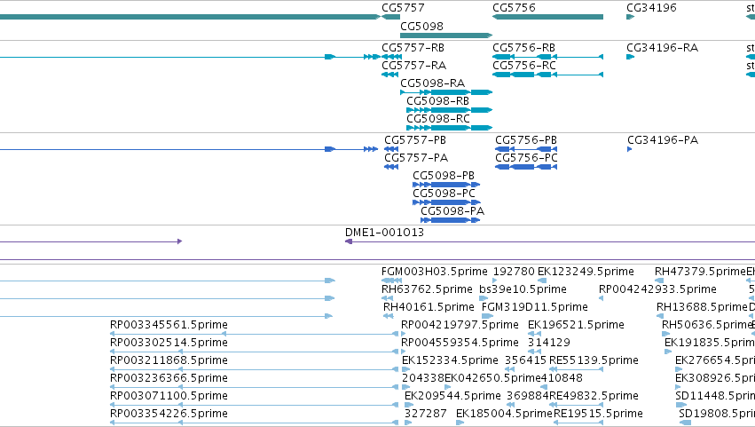Open transcript CG5757-RB
Viewport: 755px width, 427px height.
click(x=413, y=48)
